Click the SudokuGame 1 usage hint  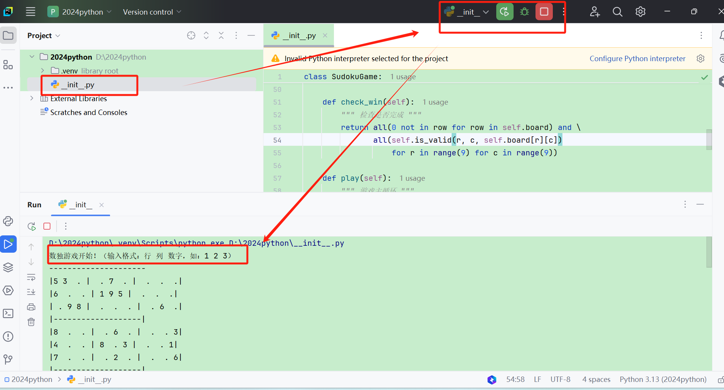tap(403, 77)
